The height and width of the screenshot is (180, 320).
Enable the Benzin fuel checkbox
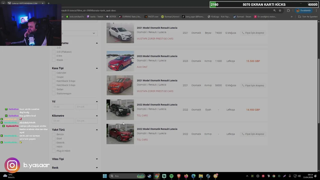[x=53, y=134]
